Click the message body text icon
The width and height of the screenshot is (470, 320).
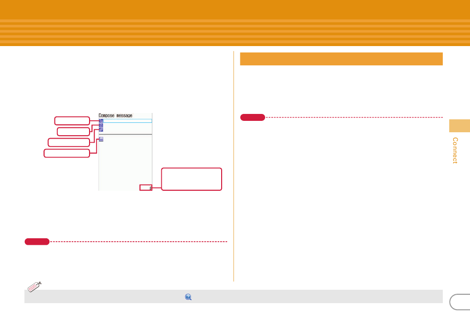click(101, 139)
